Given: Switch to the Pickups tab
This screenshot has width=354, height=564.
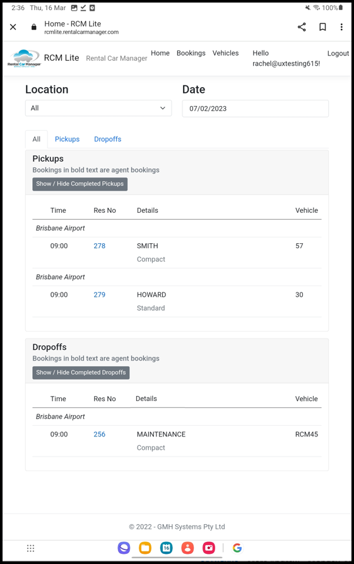Looking at the screenshot, I should (68, 139).
